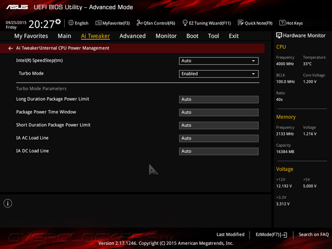Screen dimensions: 332x249
Task: Open MyFavorite(F3)
Action: pos(113,23)
